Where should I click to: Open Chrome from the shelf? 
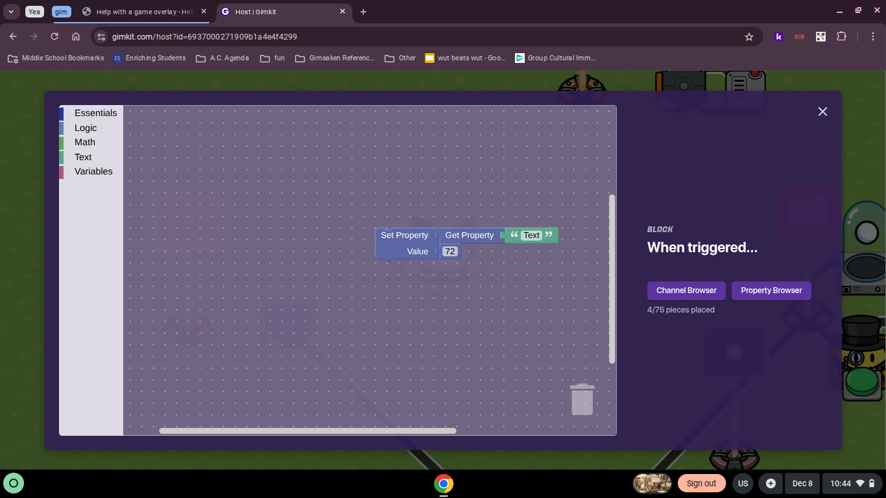[444, 484]
